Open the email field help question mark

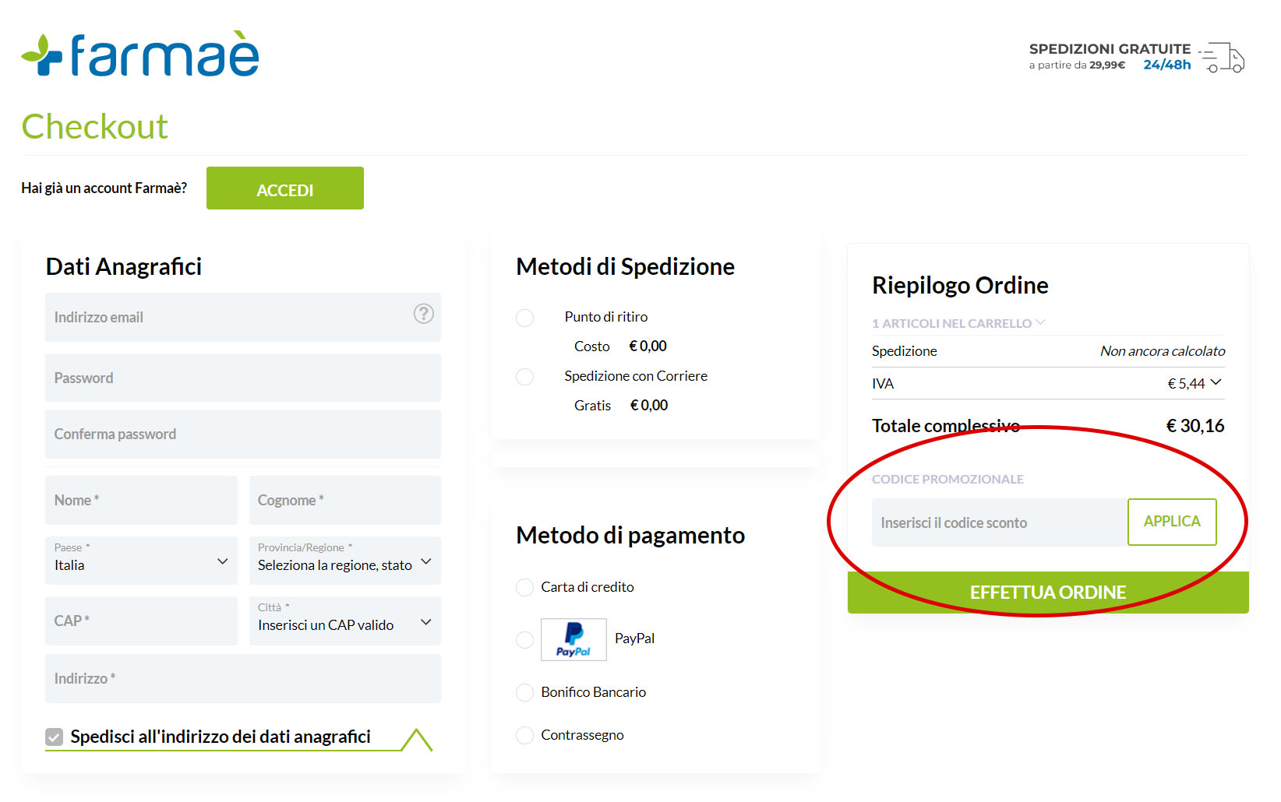point(423,314)
